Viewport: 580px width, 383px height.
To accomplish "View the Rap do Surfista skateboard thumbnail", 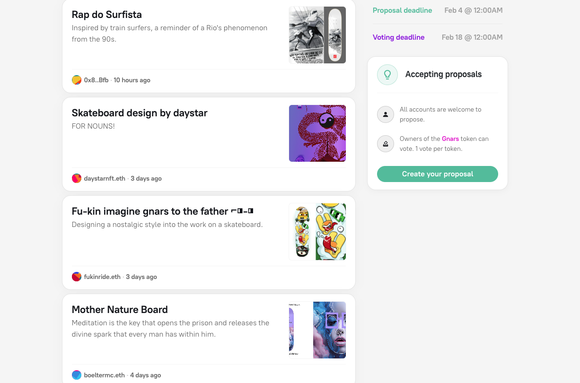I will point(317,35).
